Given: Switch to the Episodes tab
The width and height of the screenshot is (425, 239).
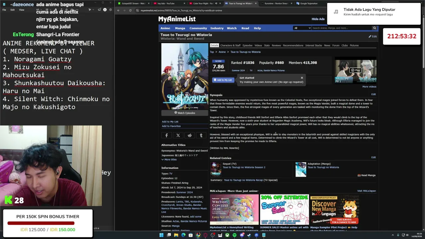Looking at the screenshot, I should coord(247,45).
